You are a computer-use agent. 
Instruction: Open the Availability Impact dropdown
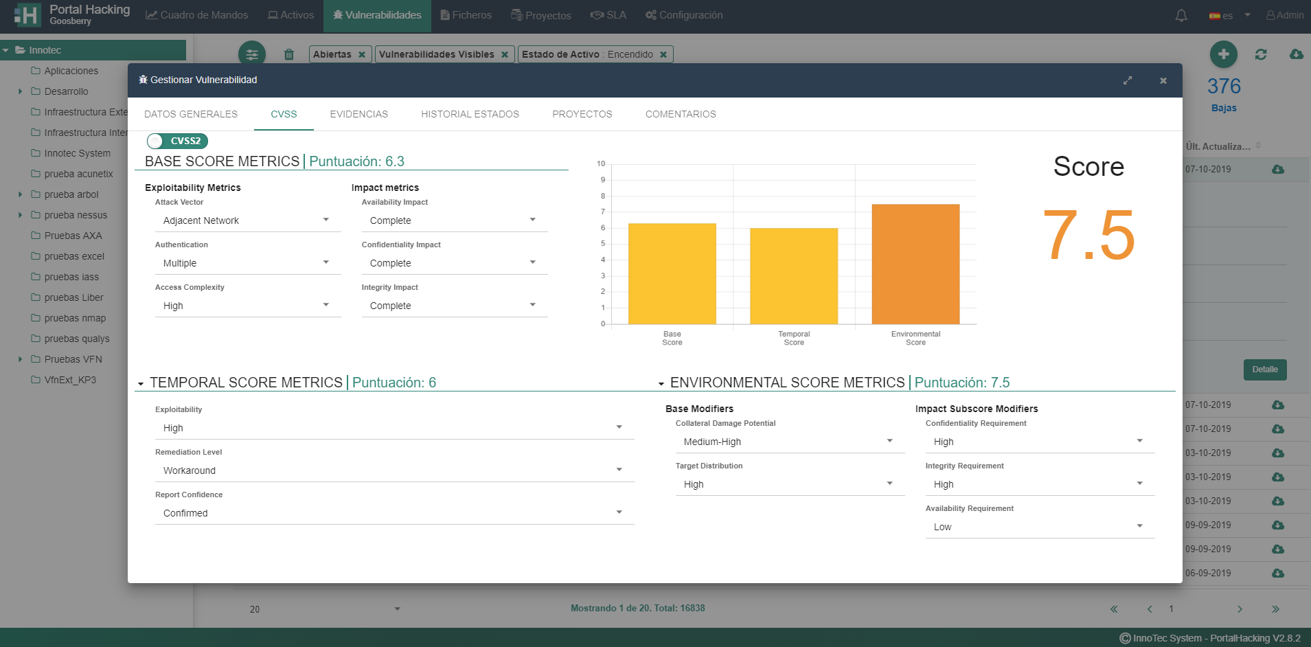click(455, 220)
